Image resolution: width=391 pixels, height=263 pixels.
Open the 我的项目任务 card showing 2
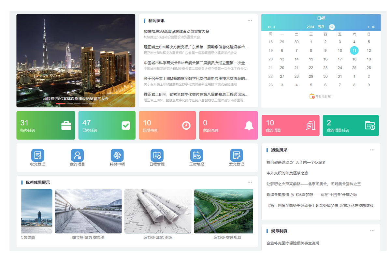[351, 125]
